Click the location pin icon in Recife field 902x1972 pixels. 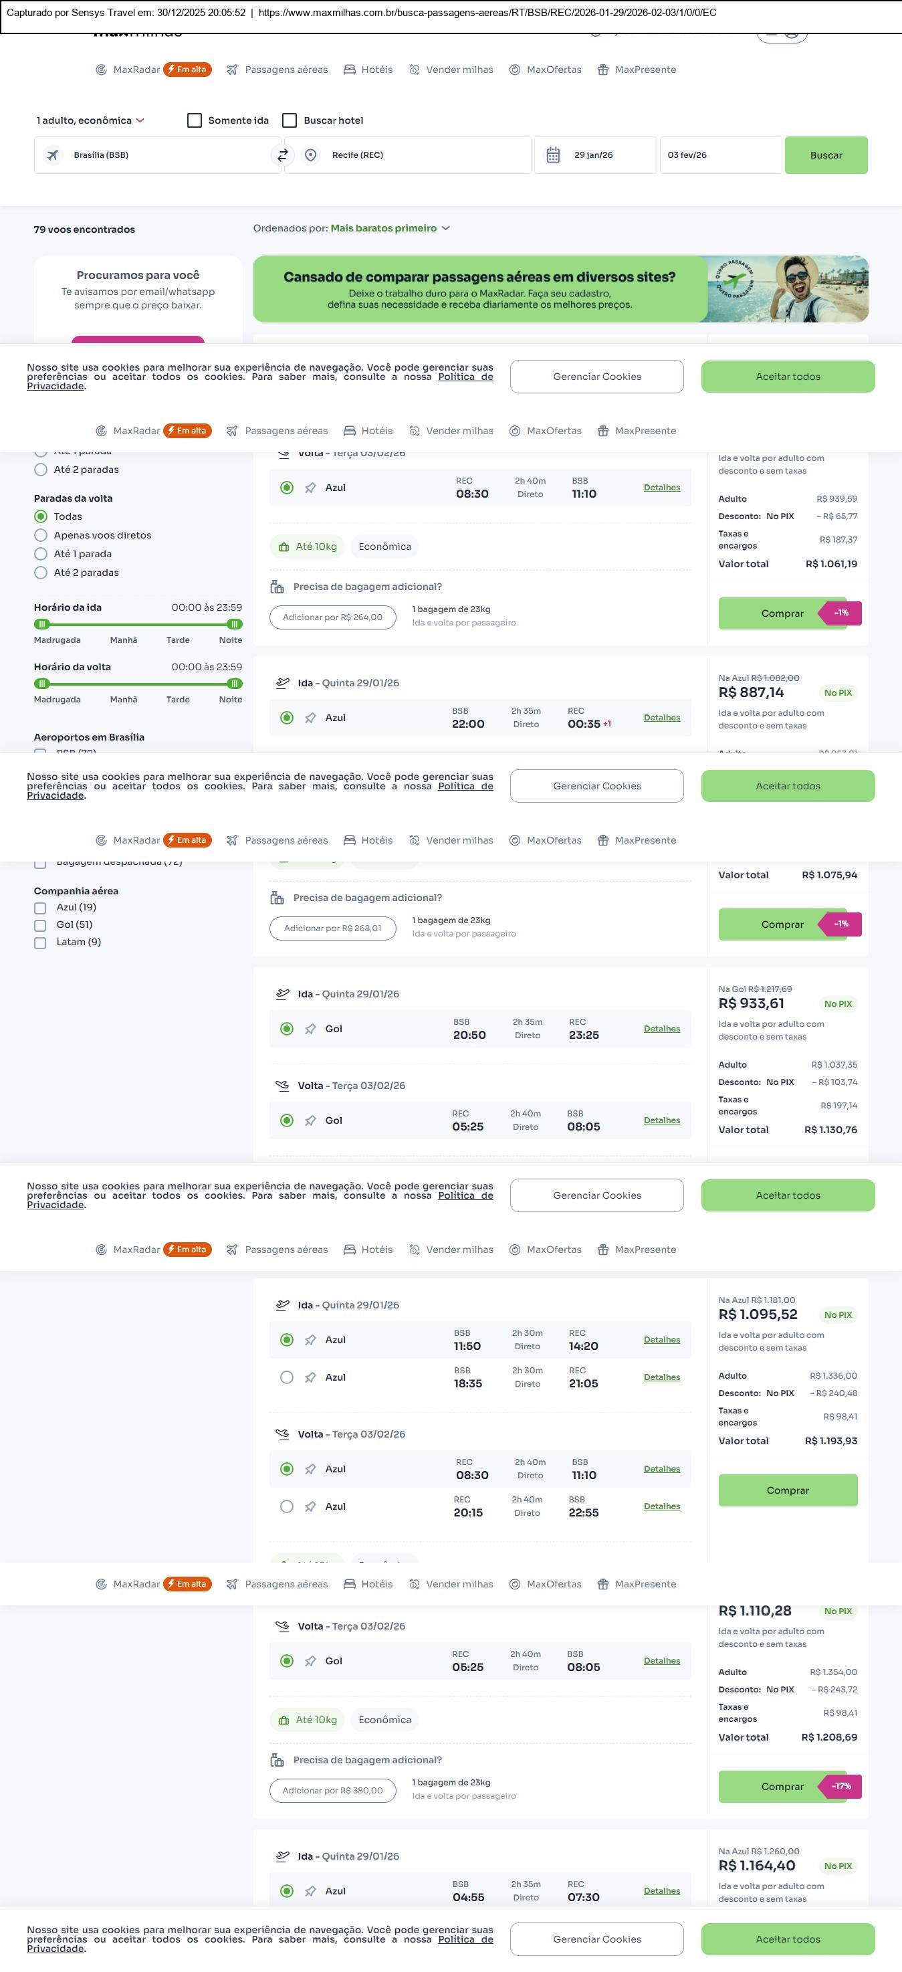tap(311, 155)
